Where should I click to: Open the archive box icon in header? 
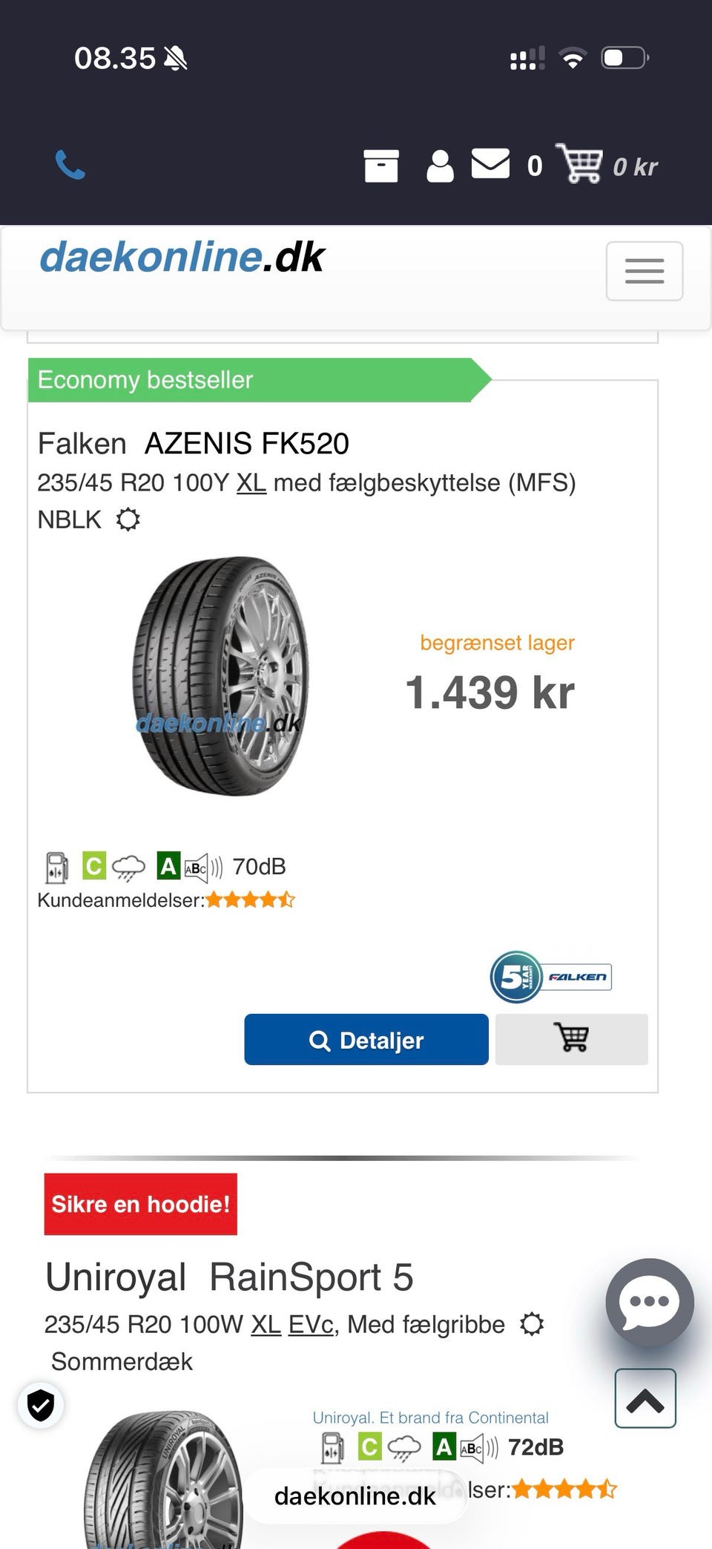coord(381,166)
